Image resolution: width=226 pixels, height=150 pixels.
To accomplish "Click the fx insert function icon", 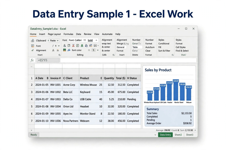I will tap(32, 60).
